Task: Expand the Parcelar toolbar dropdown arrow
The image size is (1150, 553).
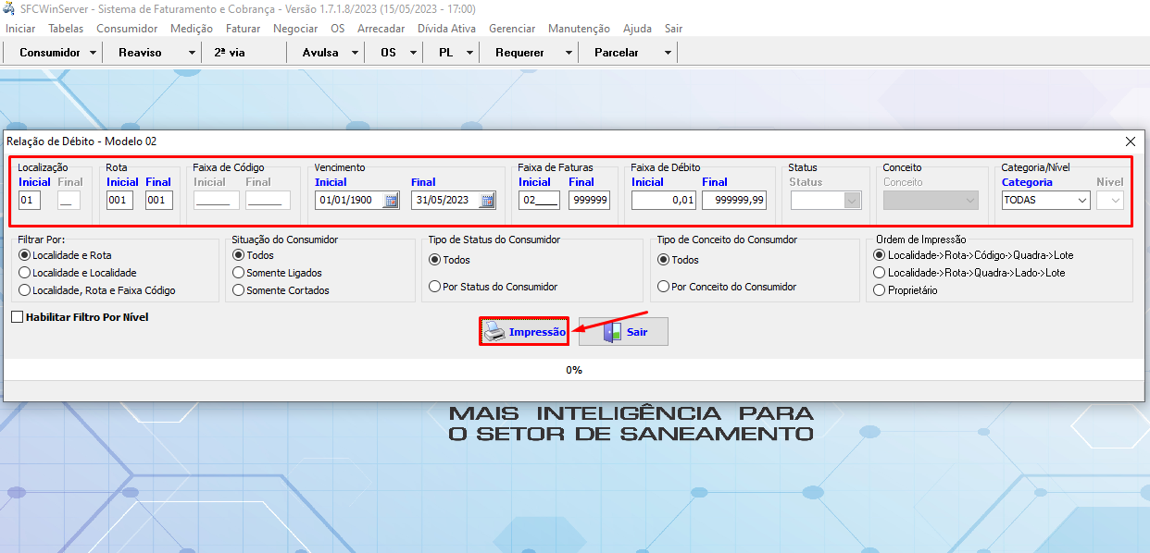Action: (668, 53)
